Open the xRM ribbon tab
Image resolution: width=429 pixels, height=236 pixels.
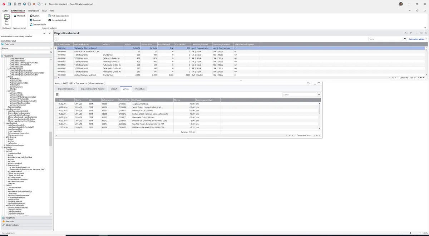tap(44, 11)
